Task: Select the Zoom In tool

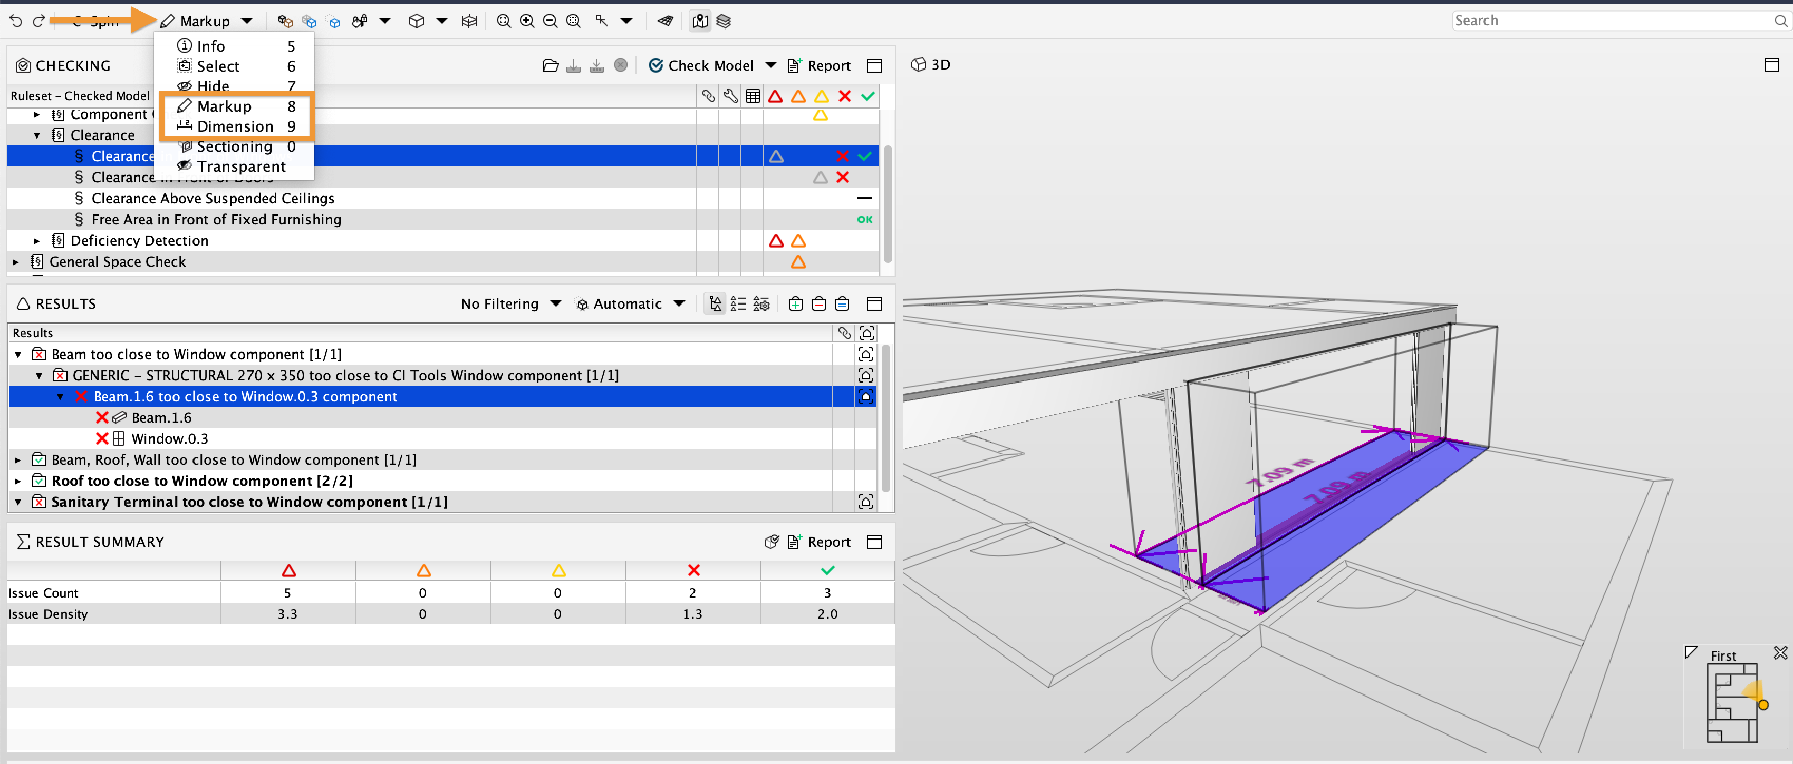Action: (526, 21)
